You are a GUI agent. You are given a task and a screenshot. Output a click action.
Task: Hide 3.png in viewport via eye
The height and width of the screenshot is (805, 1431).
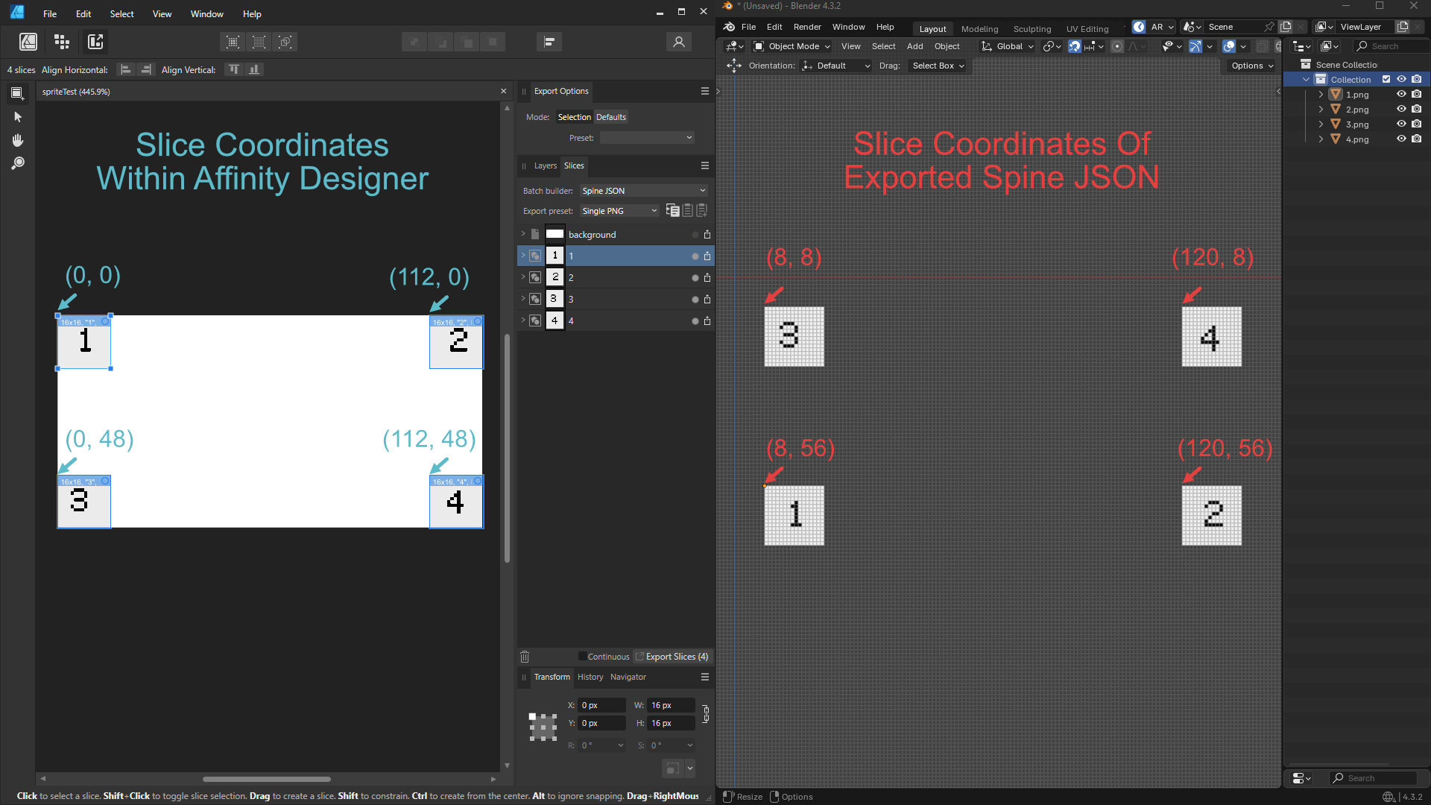[1401, 124]
